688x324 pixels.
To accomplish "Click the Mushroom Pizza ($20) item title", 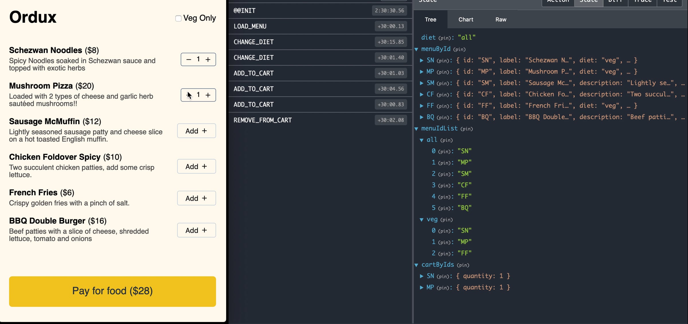I will (x=52, y=86).
